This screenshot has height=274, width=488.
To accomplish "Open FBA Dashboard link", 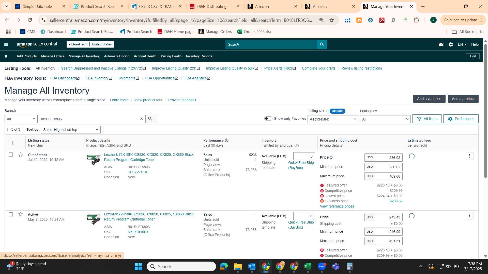I will [65, 78].
